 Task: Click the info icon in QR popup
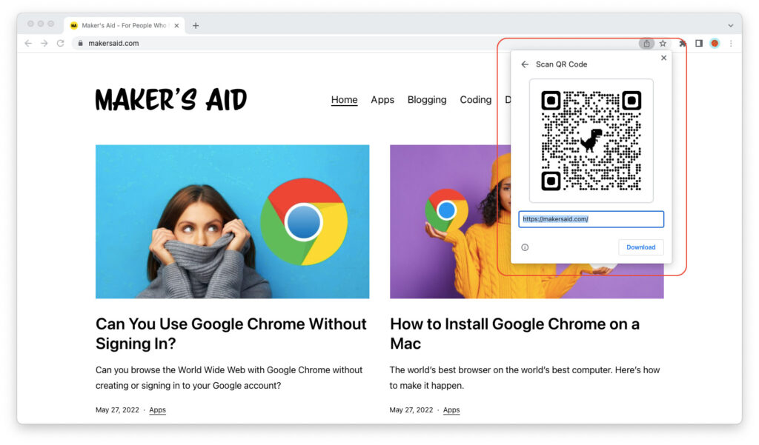pos(525,247)
